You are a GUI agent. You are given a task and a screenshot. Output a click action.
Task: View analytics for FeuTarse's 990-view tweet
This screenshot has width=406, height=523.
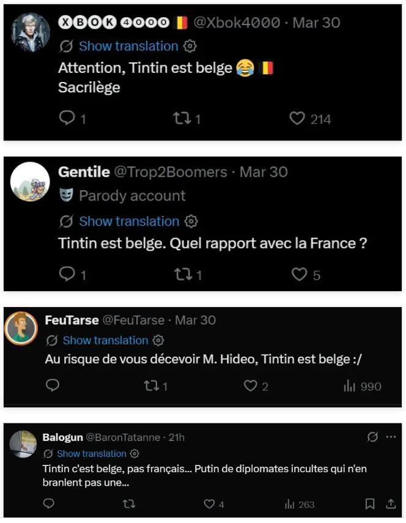point(350,386)
